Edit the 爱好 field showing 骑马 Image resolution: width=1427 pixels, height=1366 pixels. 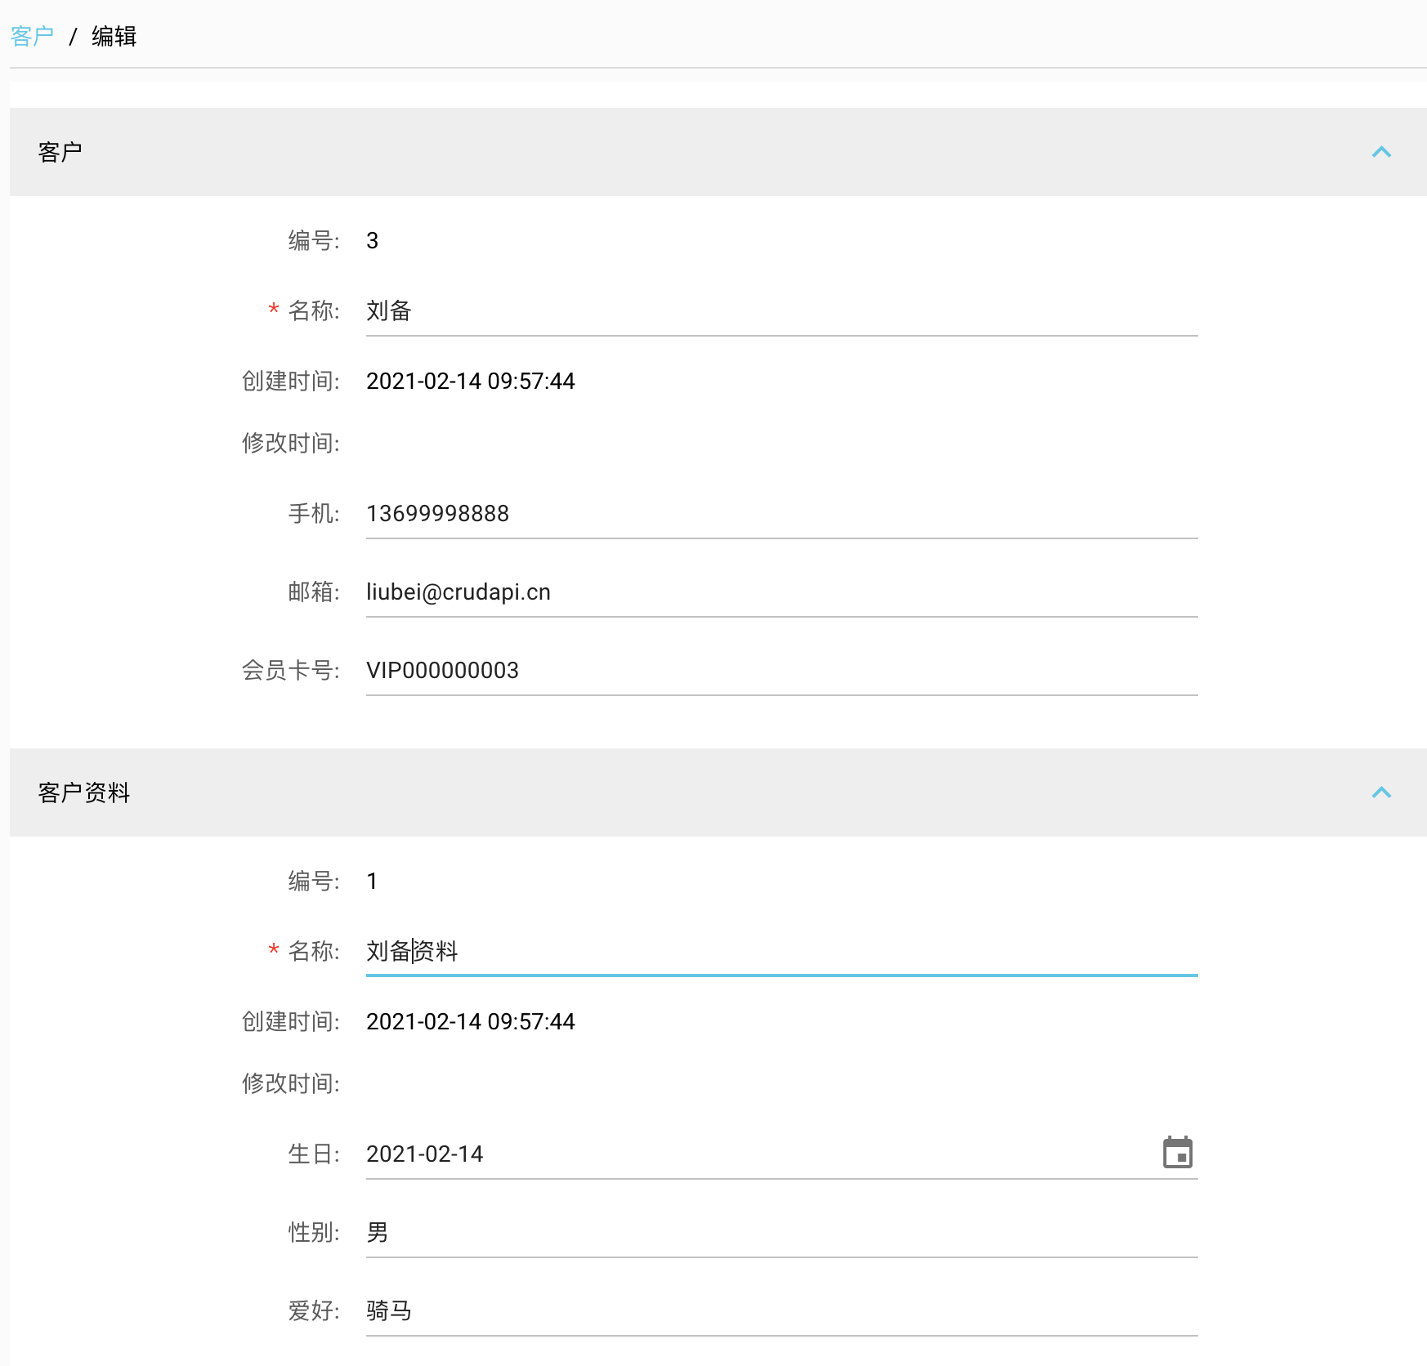(781, 1311)
